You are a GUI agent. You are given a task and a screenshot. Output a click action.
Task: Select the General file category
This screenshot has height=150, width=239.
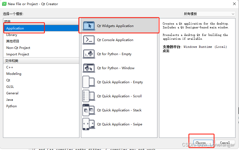41,93
